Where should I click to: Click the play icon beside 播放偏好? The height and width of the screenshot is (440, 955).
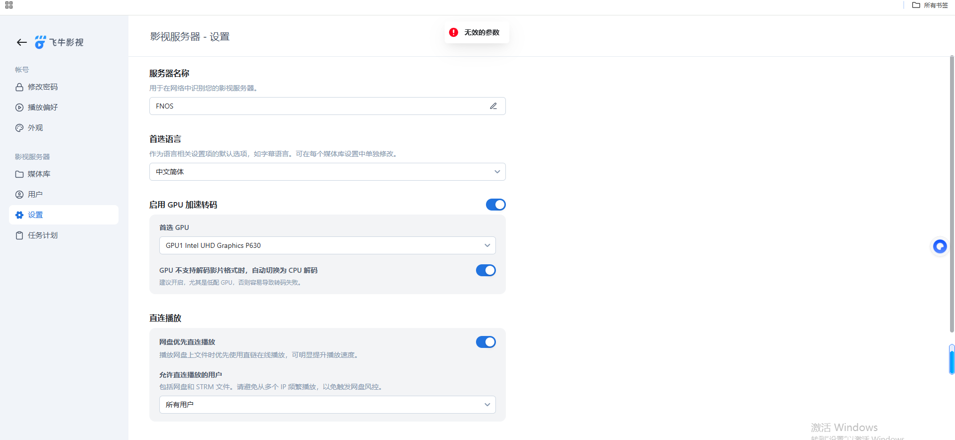(19, 108)
